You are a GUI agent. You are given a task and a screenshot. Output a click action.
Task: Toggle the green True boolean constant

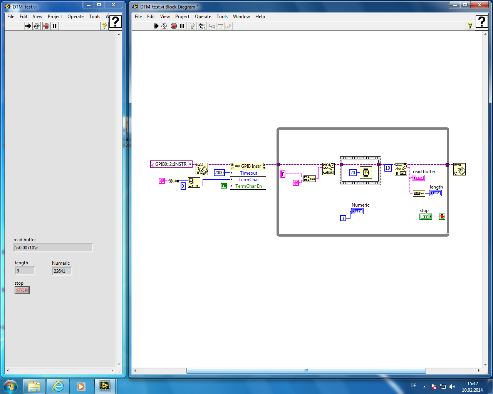click(224, 186)
